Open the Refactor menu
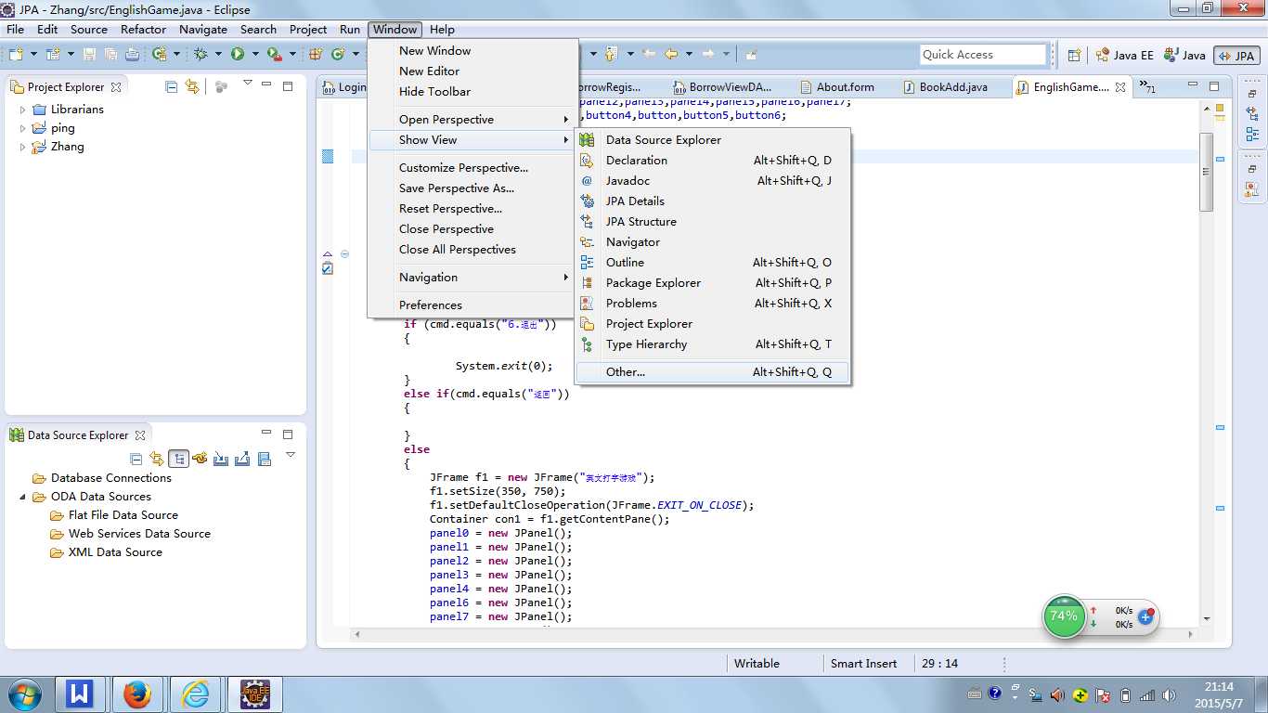This screenshot has height=713, width=1268. coord(144,30)
